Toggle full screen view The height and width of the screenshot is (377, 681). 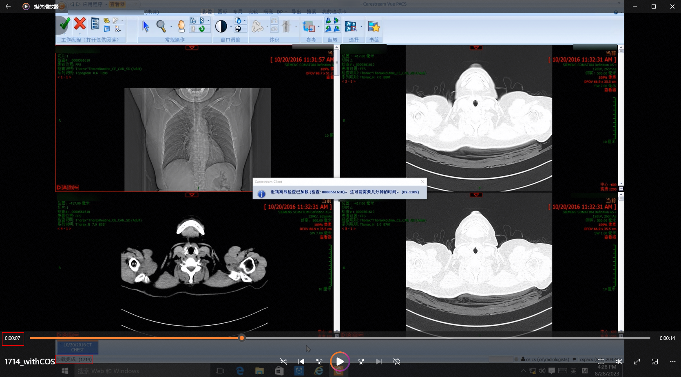[637, 362]
